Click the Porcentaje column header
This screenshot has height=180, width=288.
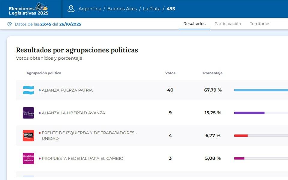point(213,73)
